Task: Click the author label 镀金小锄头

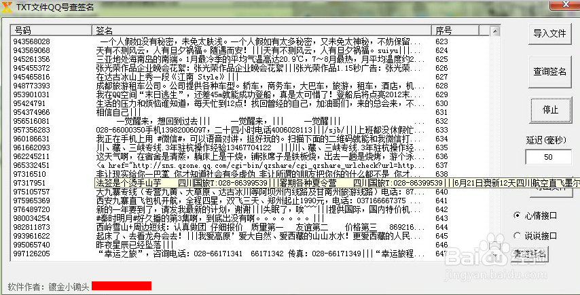Action: click(x=69, y=287)
